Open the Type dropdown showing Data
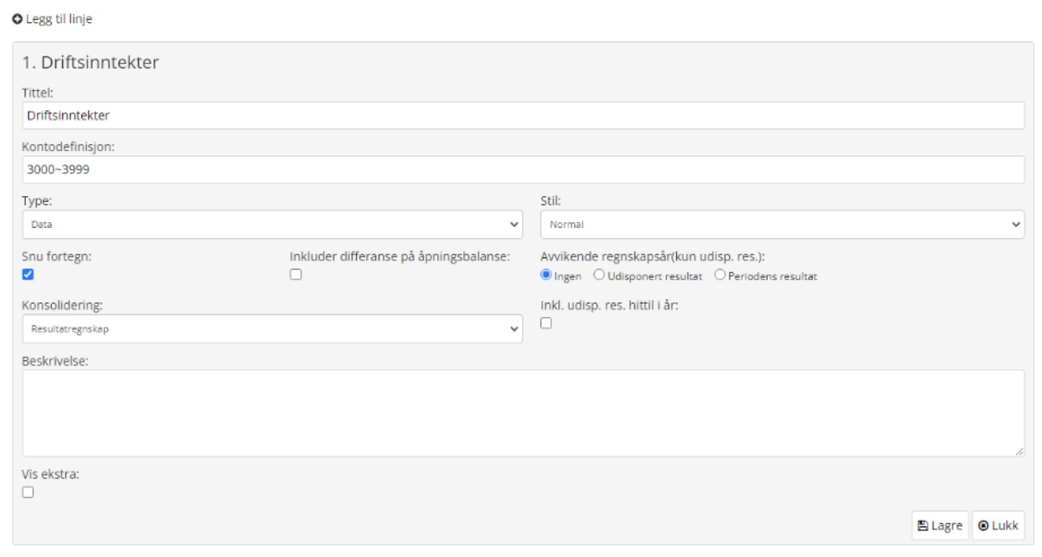 [x=272, y=224]
